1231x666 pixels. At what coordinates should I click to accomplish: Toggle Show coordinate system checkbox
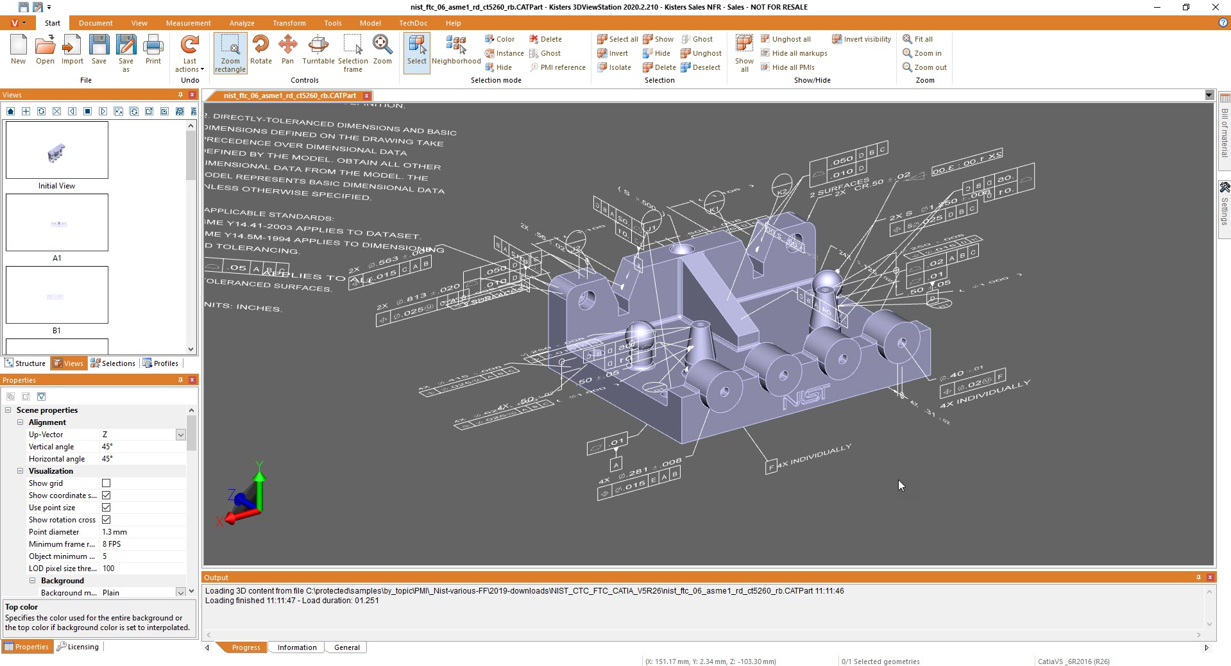(x=106, y=495)
